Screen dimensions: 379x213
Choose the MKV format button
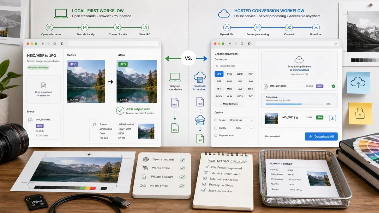pos(250,89)
